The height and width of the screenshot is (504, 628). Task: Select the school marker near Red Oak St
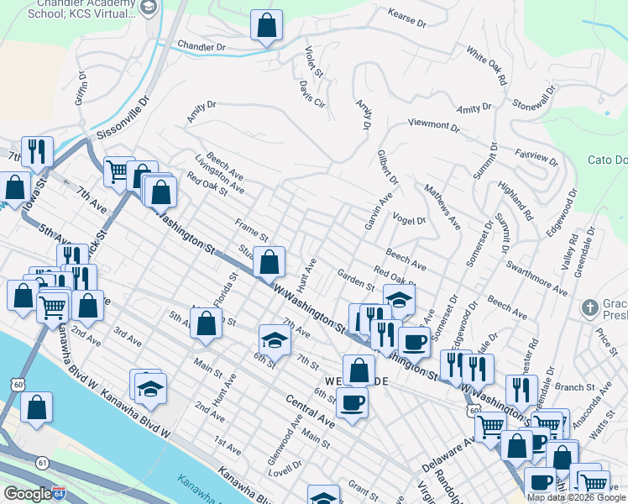click(x=399, y=300)
